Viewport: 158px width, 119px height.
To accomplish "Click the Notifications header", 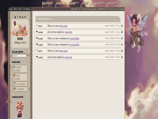I will (78, 19).
